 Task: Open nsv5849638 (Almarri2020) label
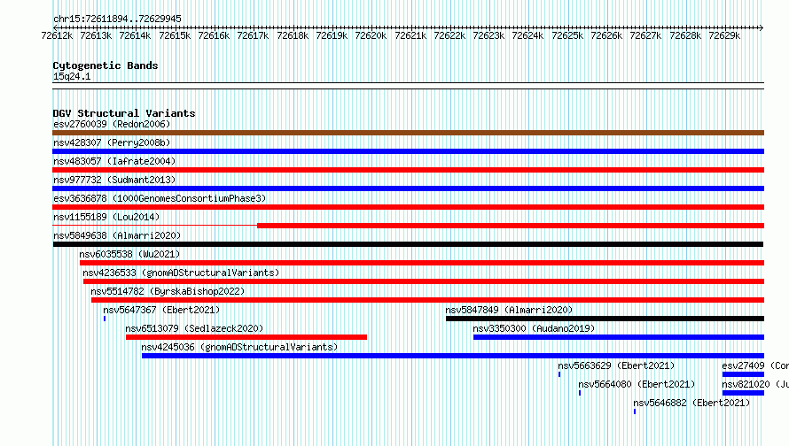pos(117,235)
